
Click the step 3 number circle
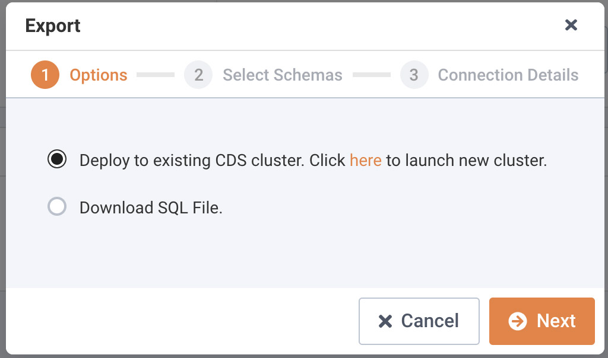[414, 75]
